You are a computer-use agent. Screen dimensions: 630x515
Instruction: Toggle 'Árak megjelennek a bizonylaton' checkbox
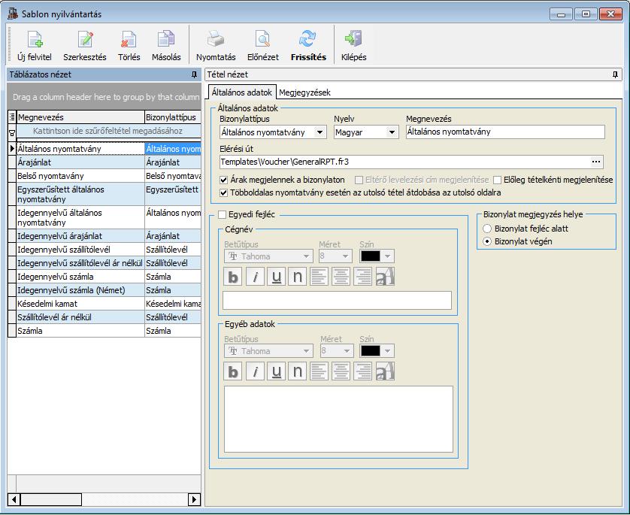[224, 180]
